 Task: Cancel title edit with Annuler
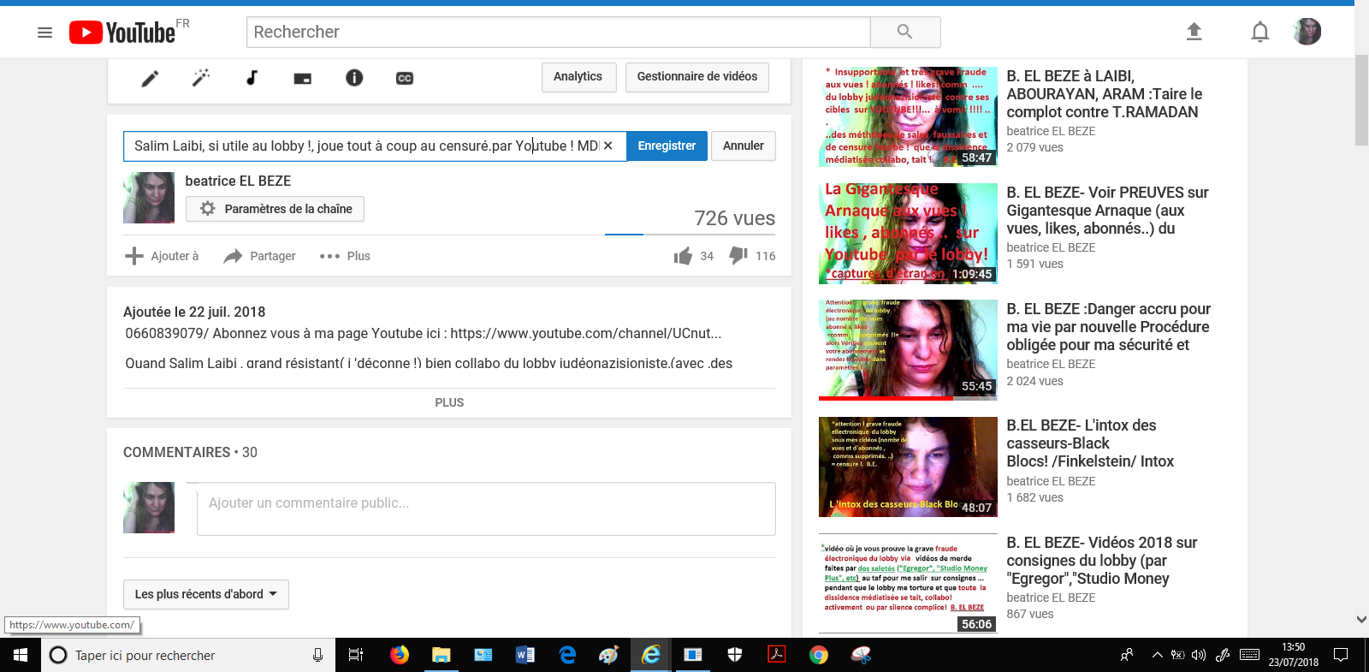pos(744,146)
